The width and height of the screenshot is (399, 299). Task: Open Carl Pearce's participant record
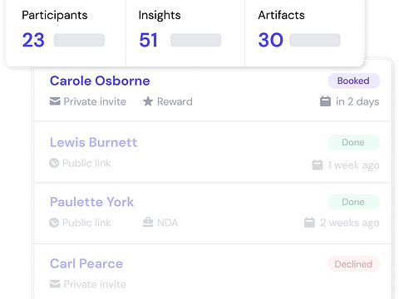(x=86, y=263)
